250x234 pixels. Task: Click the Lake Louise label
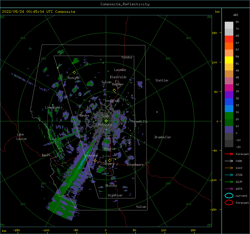click(x=21, y=137)
